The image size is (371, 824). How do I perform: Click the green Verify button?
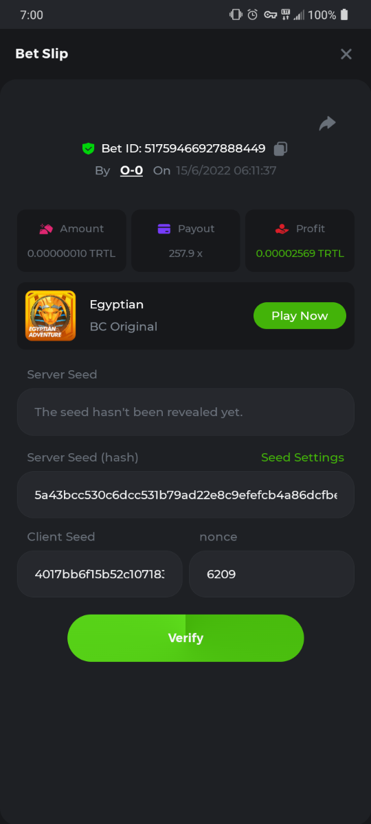185,638
